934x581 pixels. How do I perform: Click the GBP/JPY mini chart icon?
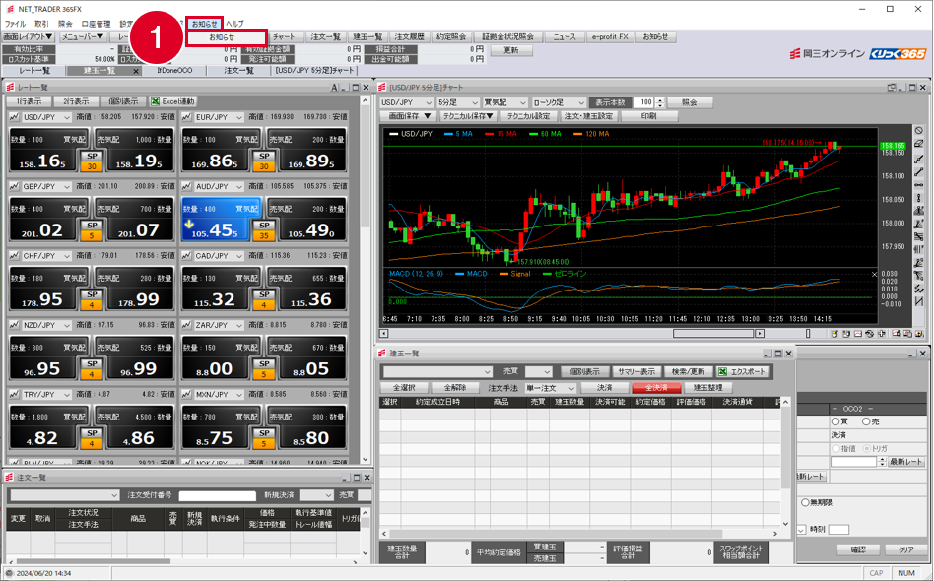point(14,186)
